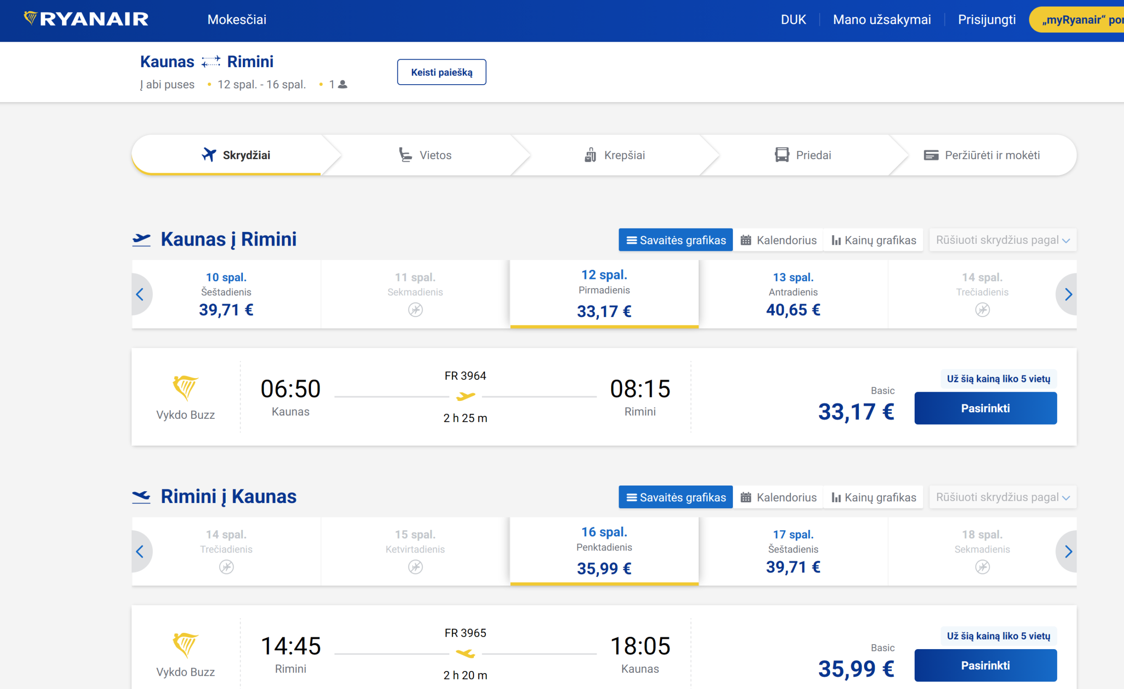The width and height of the screenshot is (1124, 689).
Task: Click Prisijungti to log in
Action: point(987,20)
